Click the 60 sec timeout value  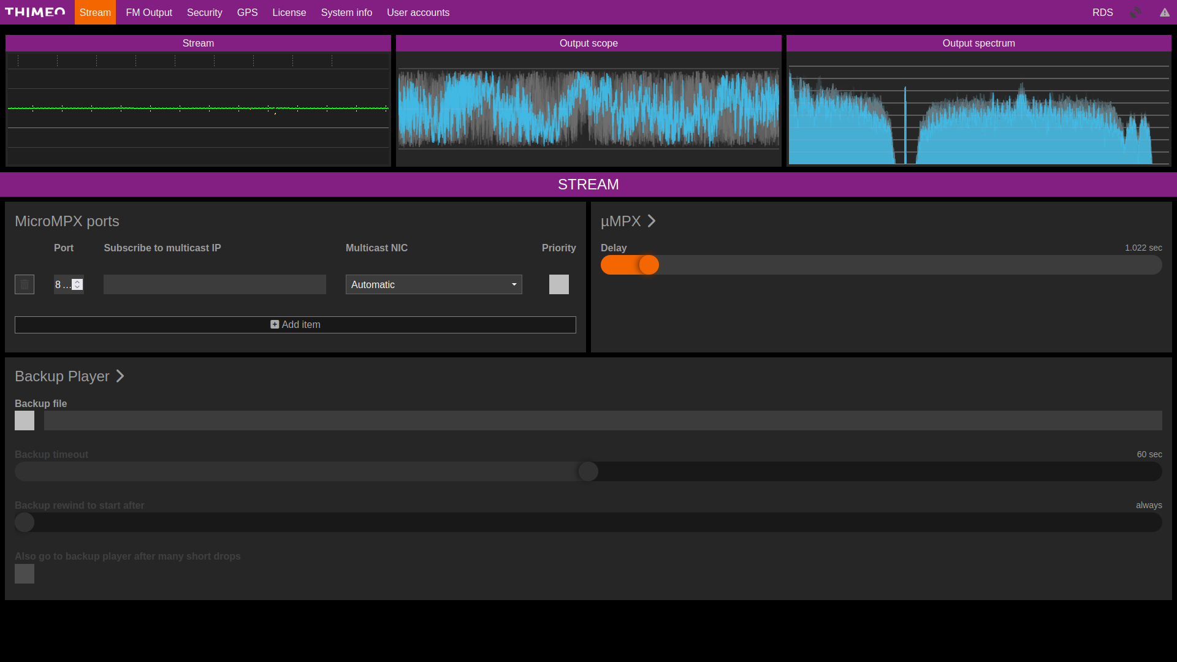coord(1149,454)
